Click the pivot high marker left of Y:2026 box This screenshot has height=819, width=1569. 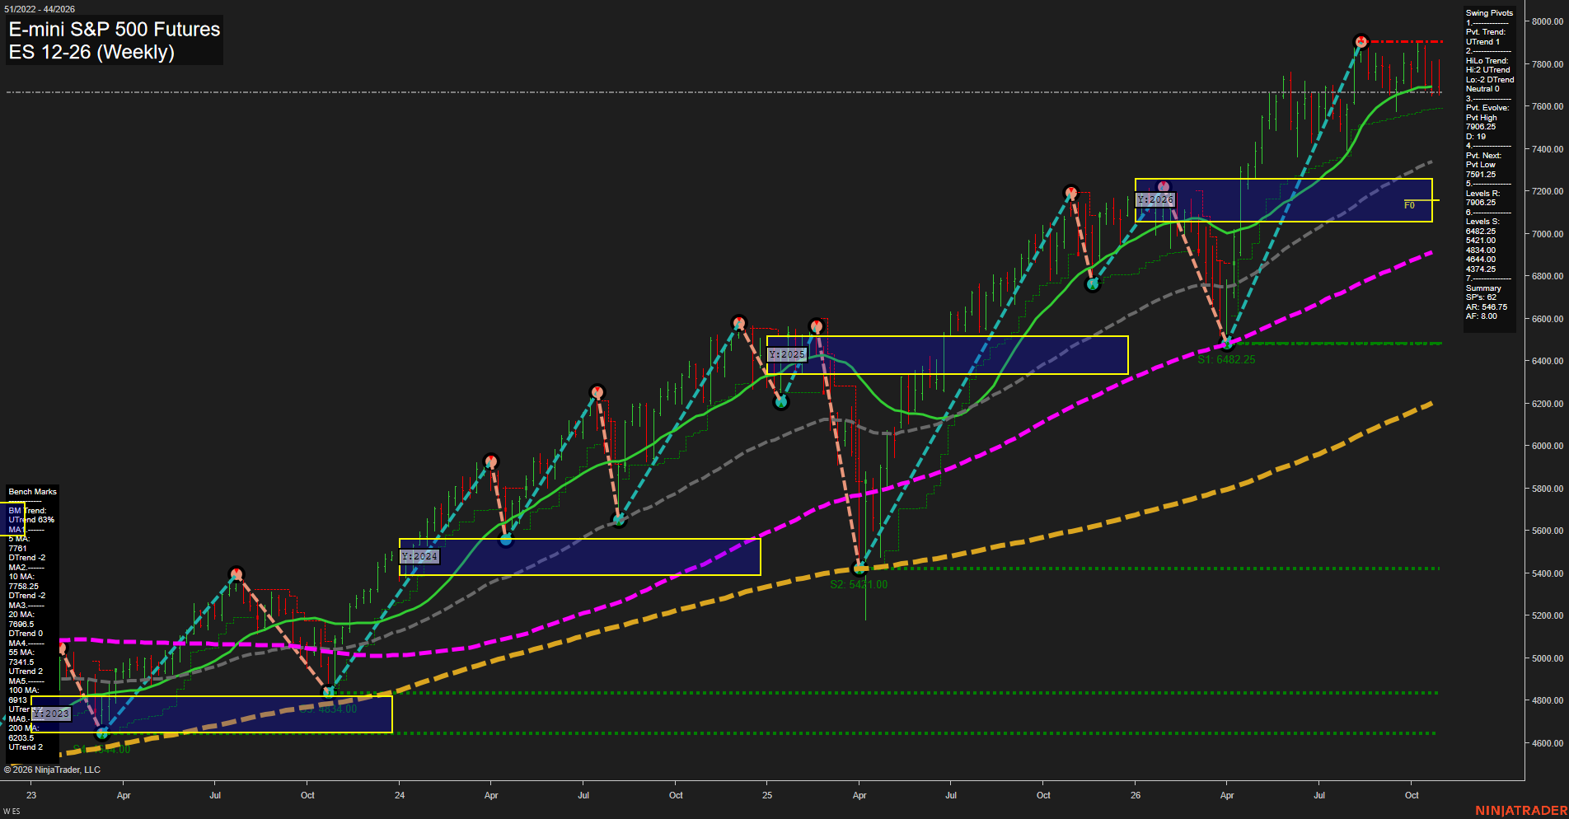(1070, 193)
